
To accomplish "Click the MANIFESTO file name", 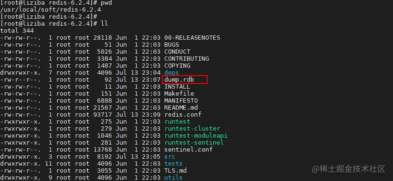I will click(x=181, y=101).
